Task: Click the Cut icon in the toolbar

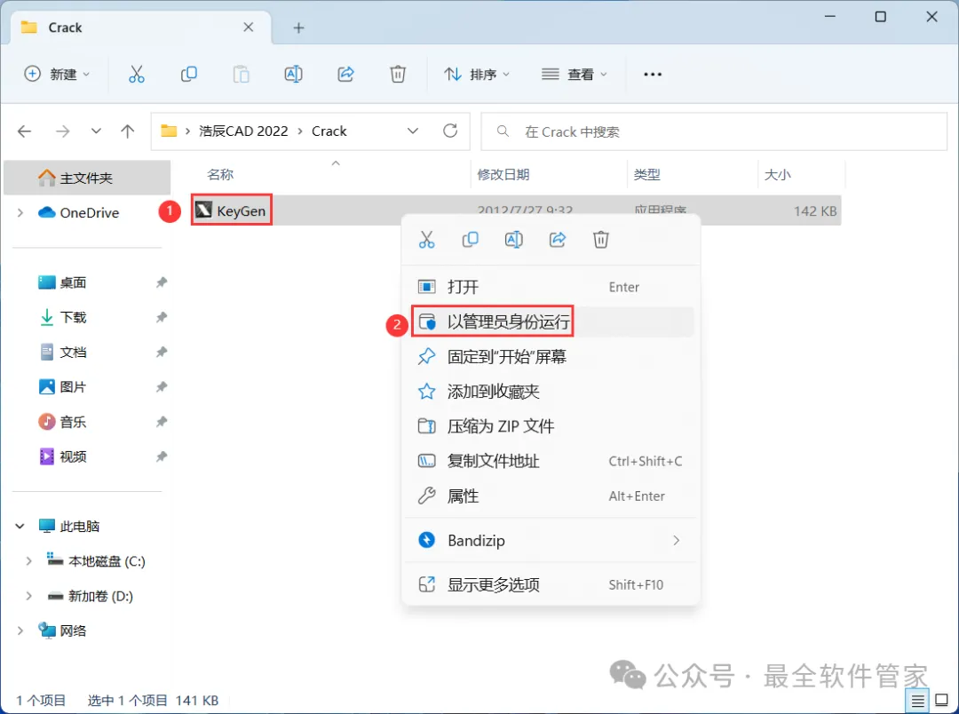Action: [137, 74]
